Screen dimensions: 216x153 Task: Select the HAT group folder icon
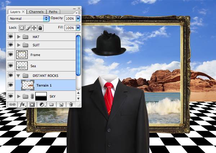(25, 37)
